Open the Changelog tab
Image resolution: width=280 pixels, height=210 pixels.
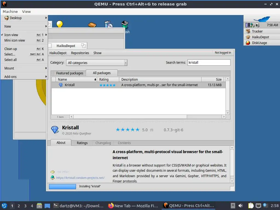(103, 143)
